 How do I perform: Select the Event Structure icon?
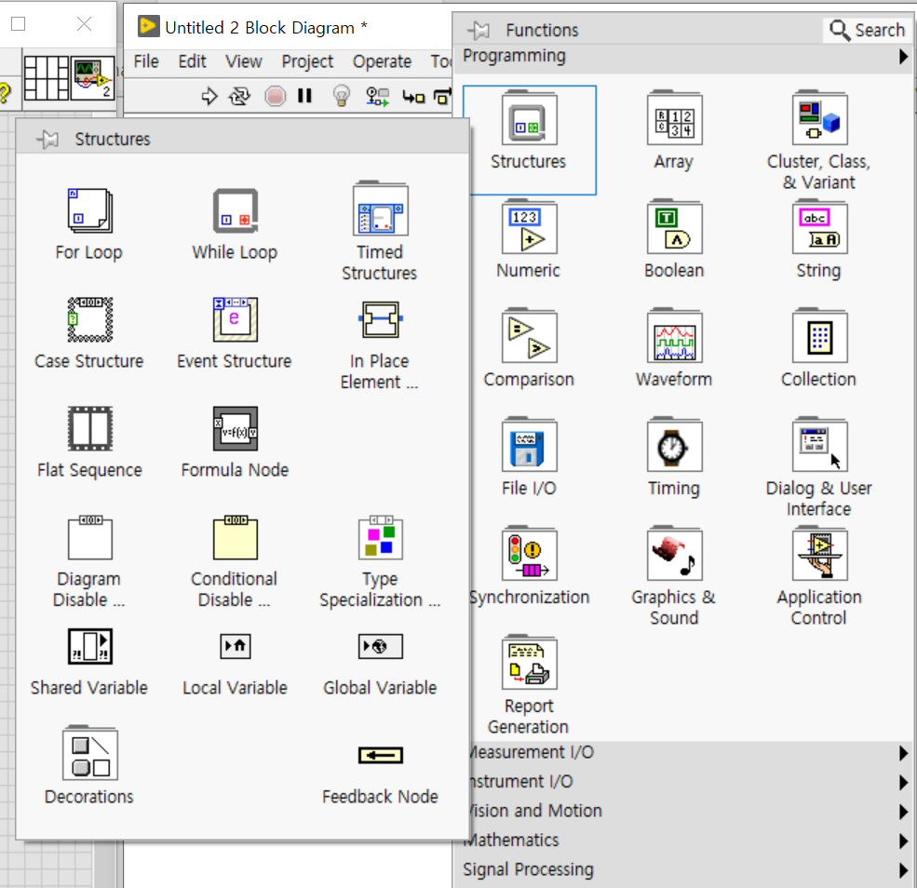(236, 319)
